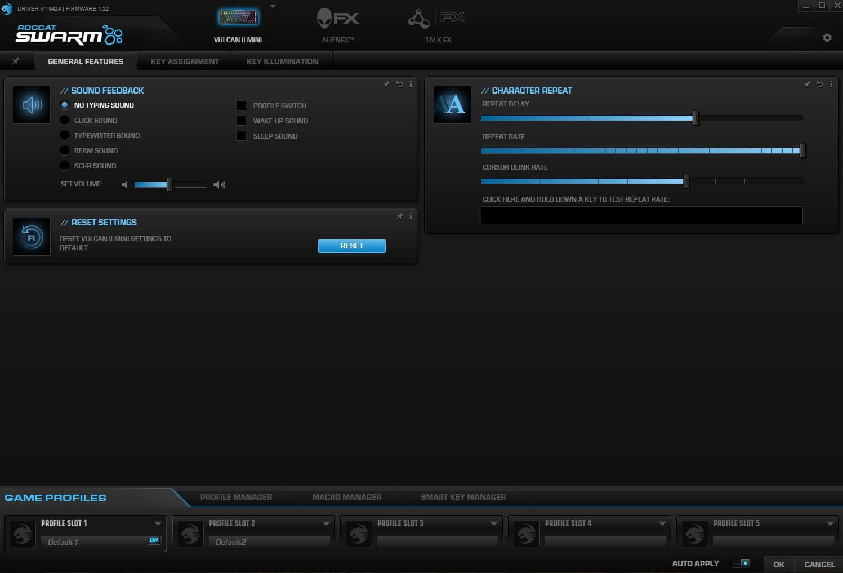This screenshot has width=843, height=573.
Task: Click the Profile Slot 5 Roccat icon
Action: 695,533
